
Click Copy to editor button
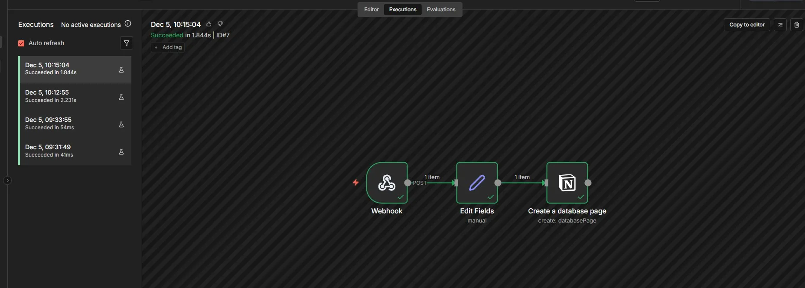coord(747,25)
